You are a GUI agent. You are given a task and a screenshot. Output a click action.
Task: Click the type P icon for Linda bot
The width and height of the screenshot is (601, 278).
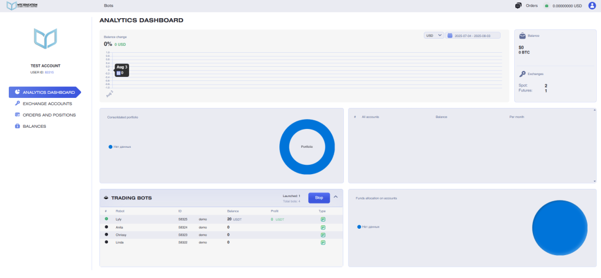pos(323,242)
